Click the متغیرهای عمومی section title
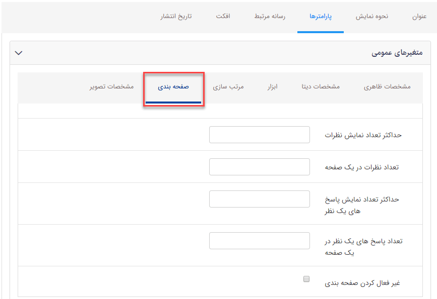The height and width of the screenshot is (299, 437). pyautogui.click(x=397, y=53)
